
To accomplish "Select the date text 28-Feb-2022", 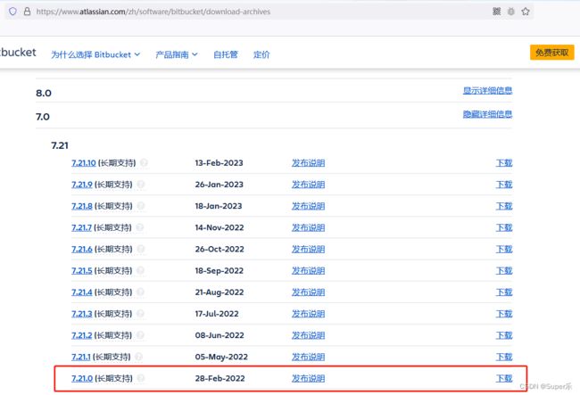I will coord(220,378).
